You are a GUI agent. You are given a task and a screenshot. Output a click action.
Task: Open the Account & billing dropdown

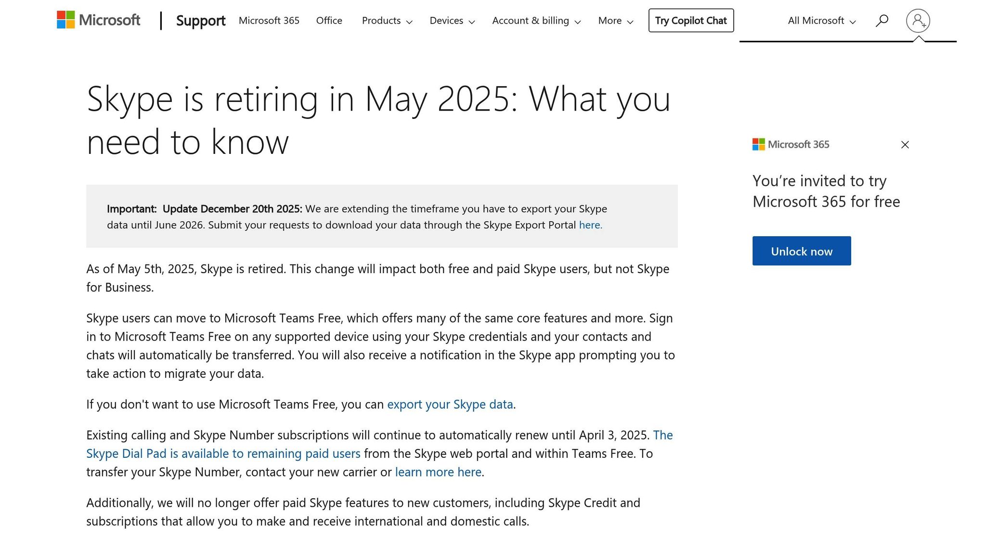pos(536,21)
